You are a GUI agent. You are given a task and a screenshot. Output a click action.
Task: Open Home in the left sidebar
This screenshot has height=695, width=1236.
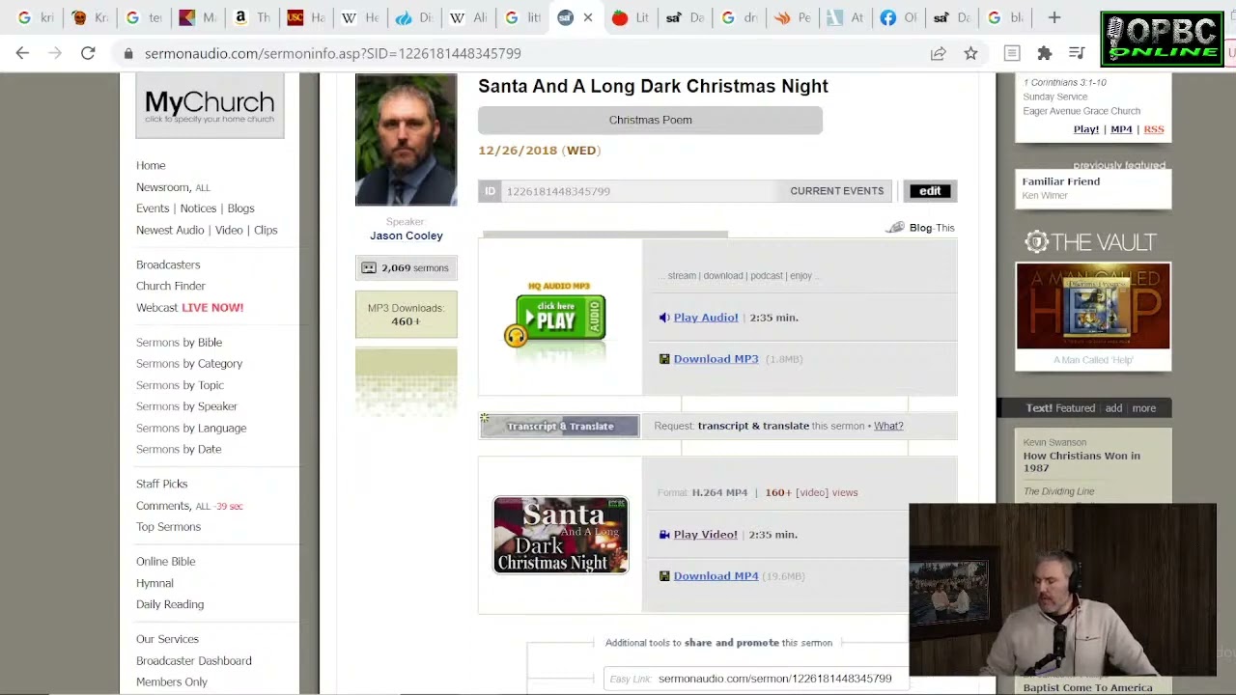[x=151, y=166]
